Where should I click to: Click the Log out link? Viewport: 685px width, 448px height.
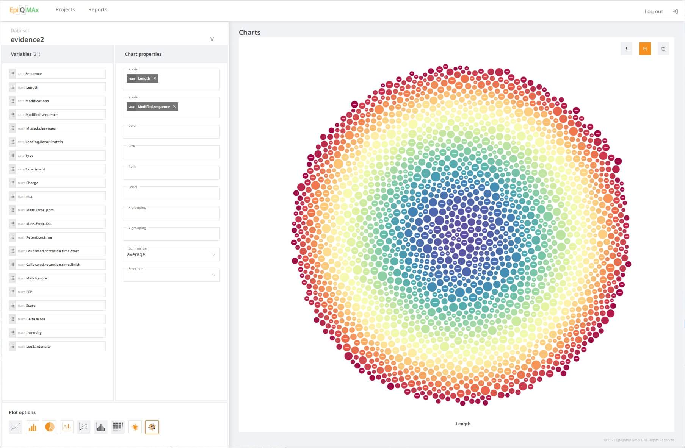pos(654,11)
